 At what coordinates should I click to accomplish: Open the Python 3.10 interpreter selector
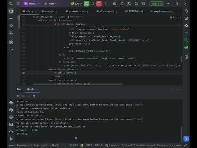tap(151, 145)
